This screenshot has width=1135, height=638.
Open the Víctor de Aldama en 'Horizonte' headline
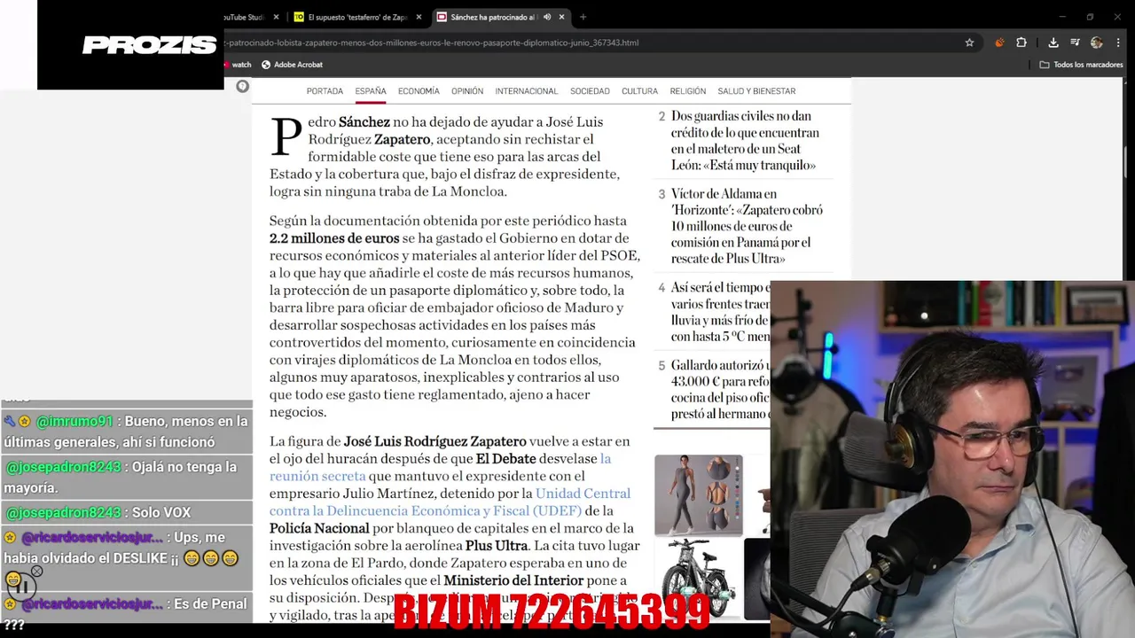pos(747,226)
